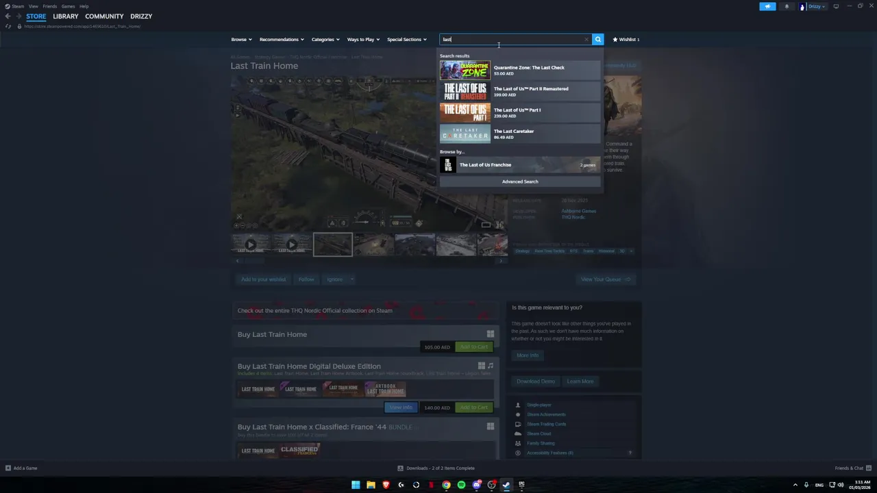Click the Add a Game plus icon
Viewport: 877px width, 493px height.
coord(8,468)
